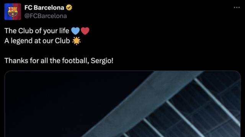245x137 pixels.
Task: Open the @FCBarcelona handle link
Action: click(46, 16)
